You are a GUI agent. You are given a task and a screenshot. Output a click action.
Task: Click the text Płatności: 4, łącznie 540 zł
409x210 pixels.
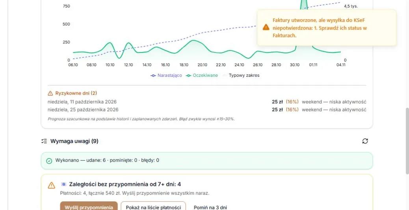[90, 193]
